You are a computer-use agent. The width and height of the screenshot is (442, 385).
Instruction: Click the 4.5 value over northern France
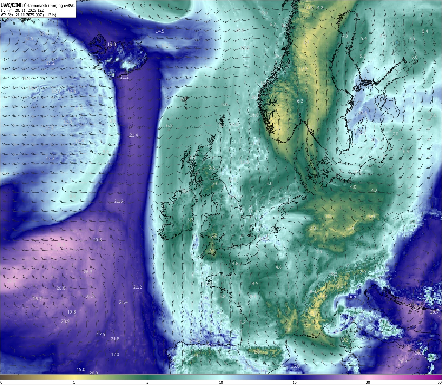point(255,283)
